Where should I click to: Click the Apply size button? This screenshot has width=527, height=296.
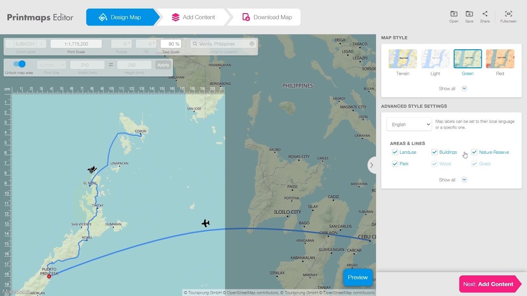point(163,65)
